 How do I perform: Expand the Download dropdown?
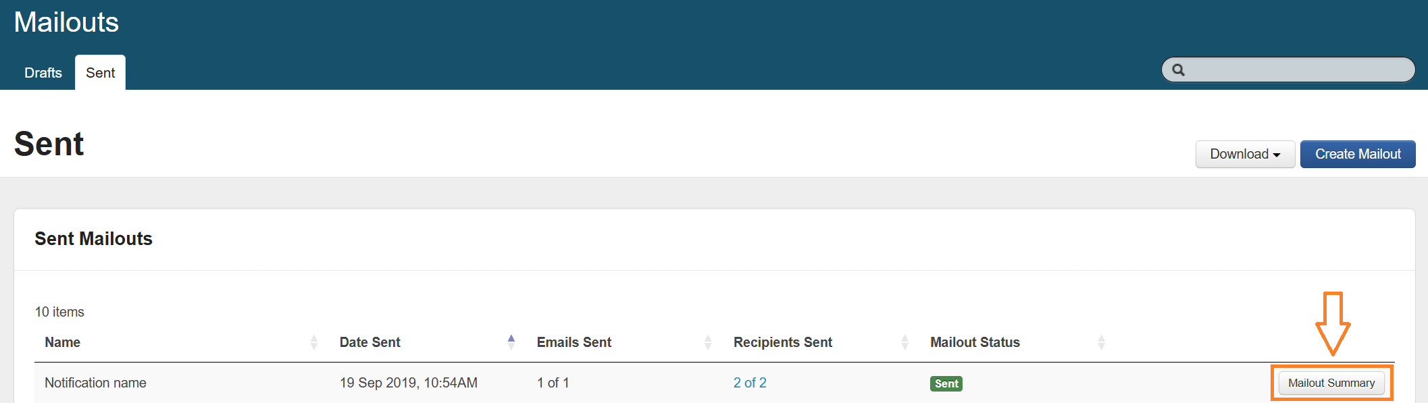coord(1244,155)
